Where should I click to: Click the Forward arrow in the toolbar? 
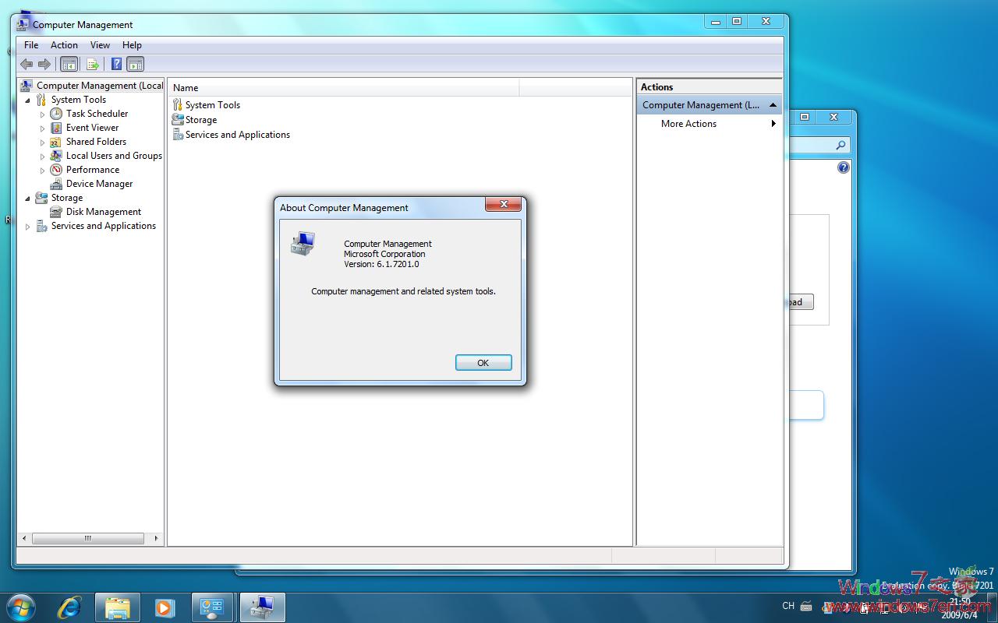pos(44,64)
